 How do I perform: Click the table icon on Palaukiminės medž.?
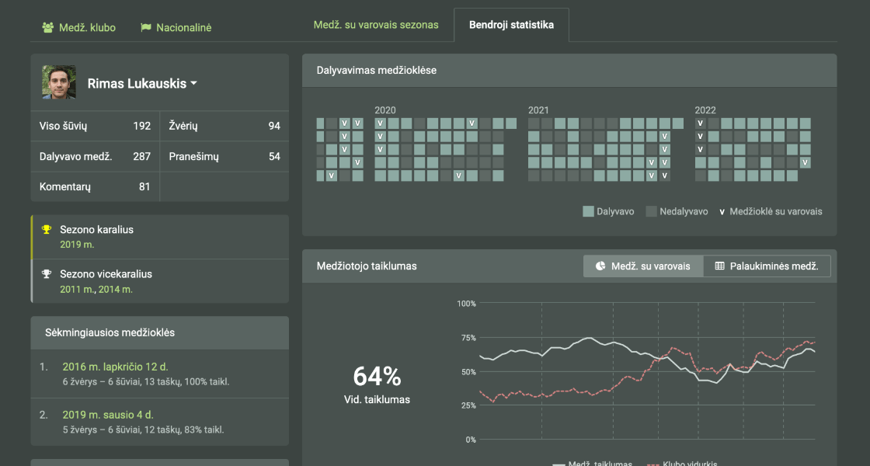[x=720, y=266]
